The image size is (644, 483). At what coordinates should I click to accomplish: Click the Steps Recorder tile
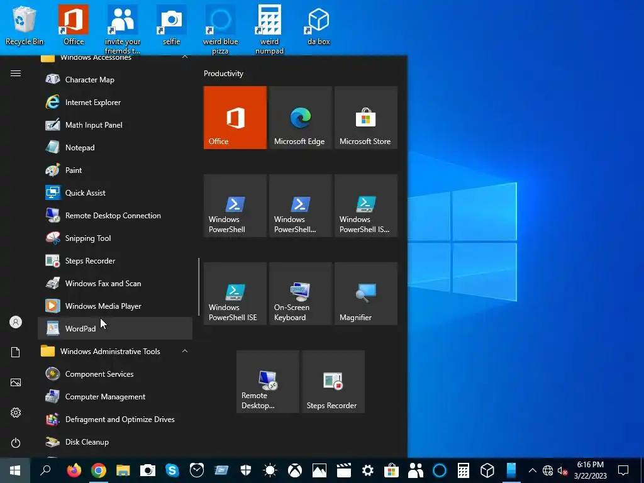point(333,382)
